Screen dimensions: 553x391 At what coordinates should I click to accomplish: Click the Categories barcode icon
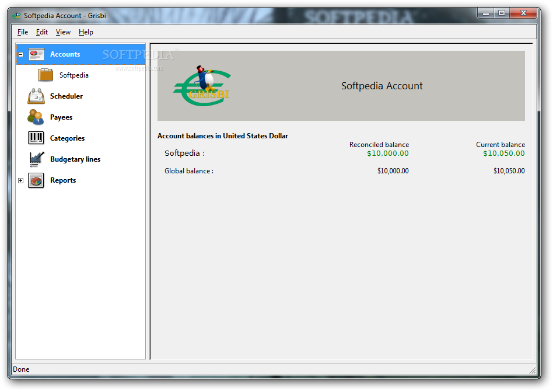36,138
